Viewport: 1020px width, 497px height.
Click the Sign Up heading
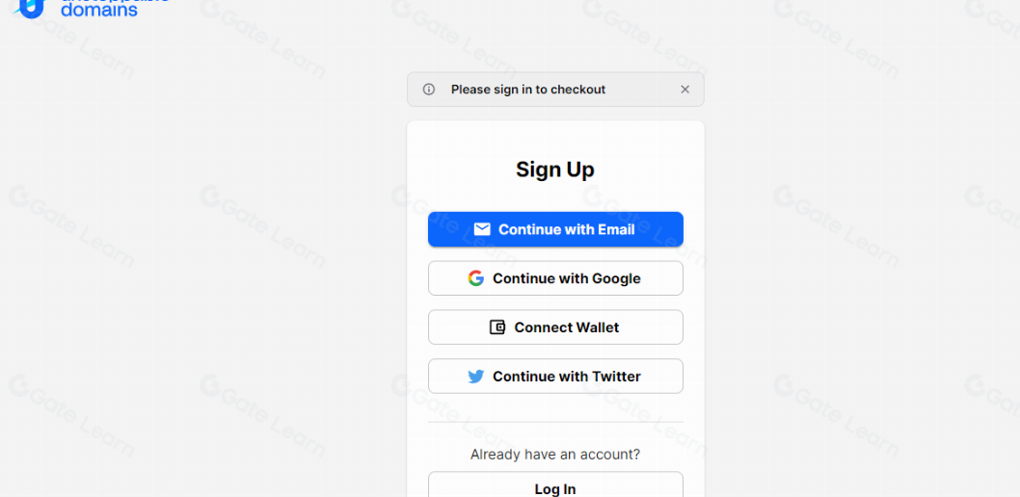click(x=555, y=170)
